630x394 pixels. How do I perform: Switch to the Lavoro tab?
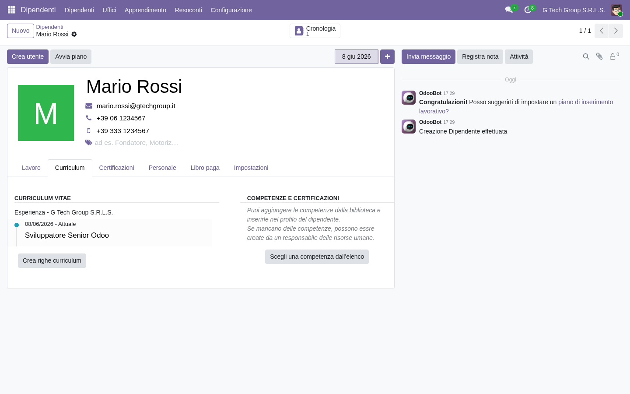[31, 168]
